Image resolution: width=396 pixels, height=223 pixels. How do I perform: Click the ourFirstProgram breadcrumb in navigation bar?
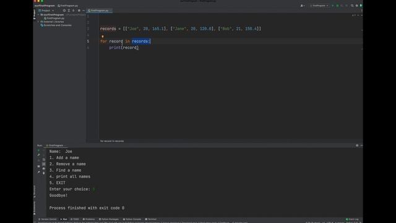[45, 6]
